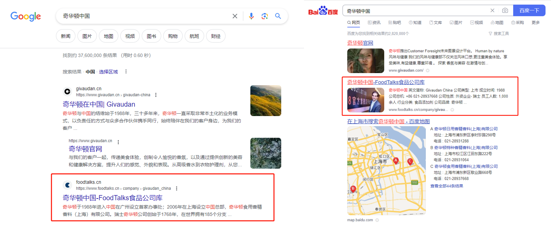
Task: Click the foodtalks.cn site favicon
Action: (67, 185)
